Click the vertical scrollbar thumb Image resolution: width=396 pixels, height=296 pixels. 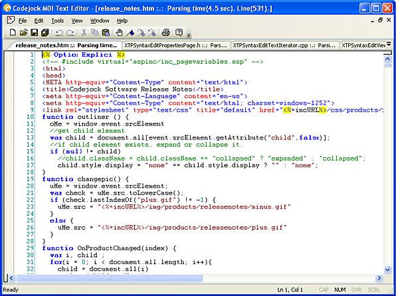point(387,65)
